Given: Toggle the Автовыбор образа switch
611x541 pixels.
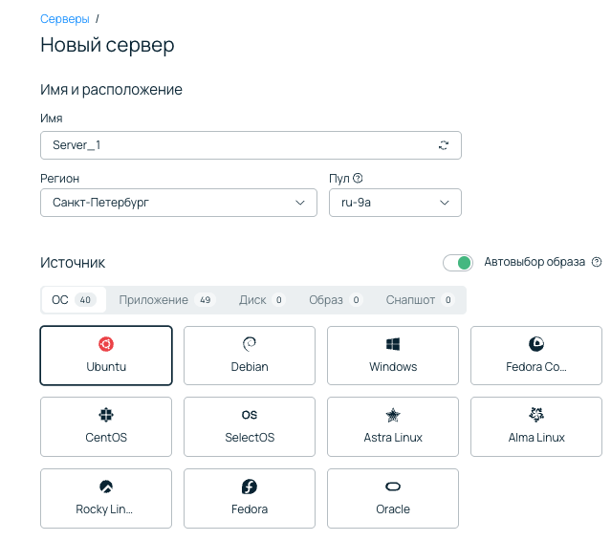Looking at the screenshot, I should (458, 263).
